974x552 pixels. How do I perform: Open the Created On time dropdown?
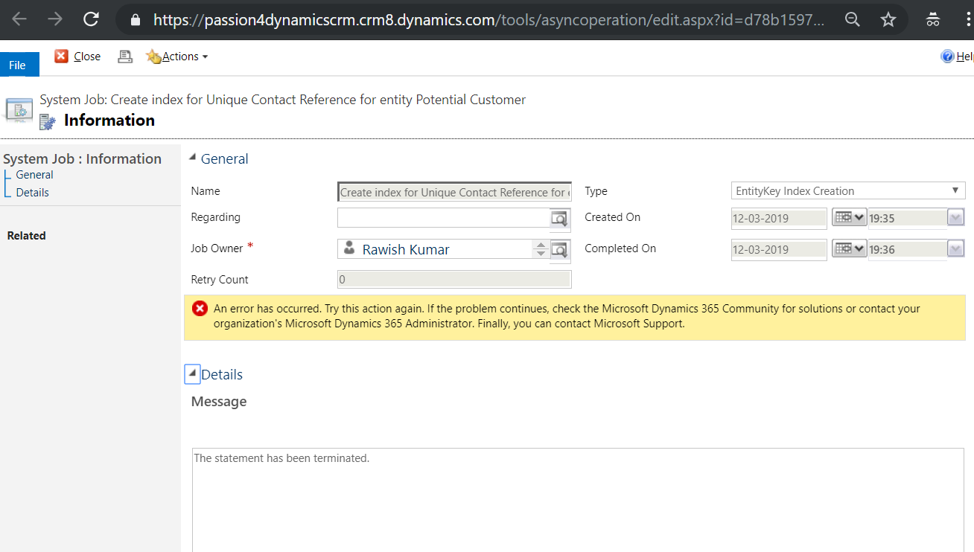[x=955, y=218]
